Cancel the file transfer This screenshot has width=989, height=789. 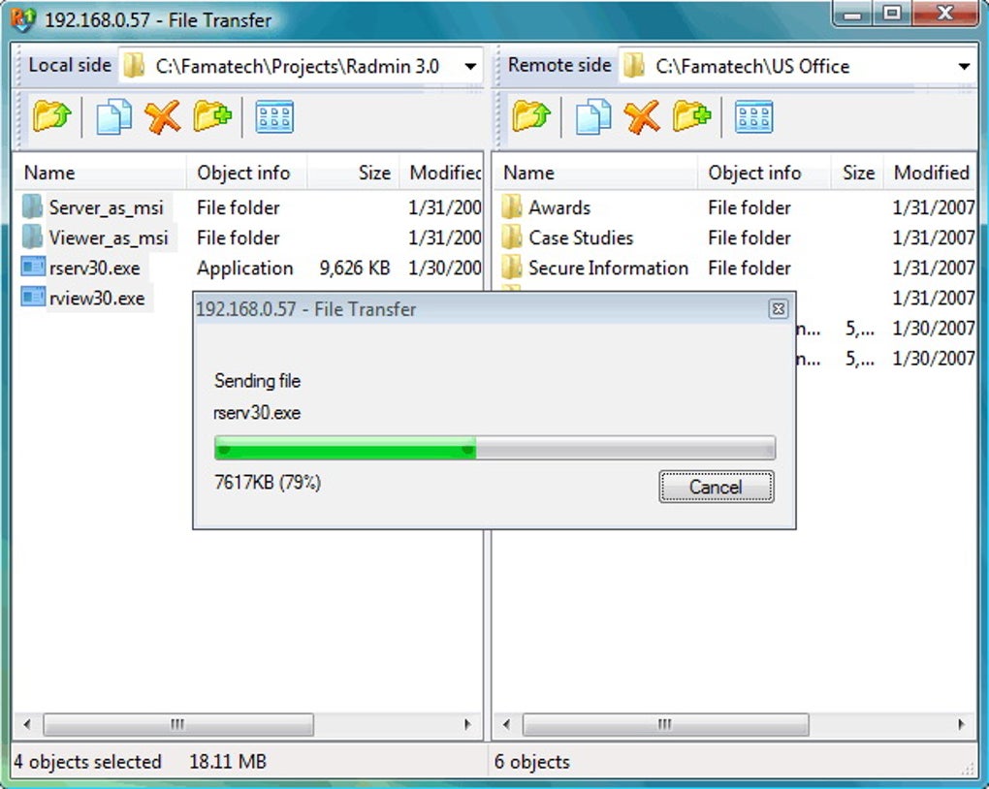(717, 487)
